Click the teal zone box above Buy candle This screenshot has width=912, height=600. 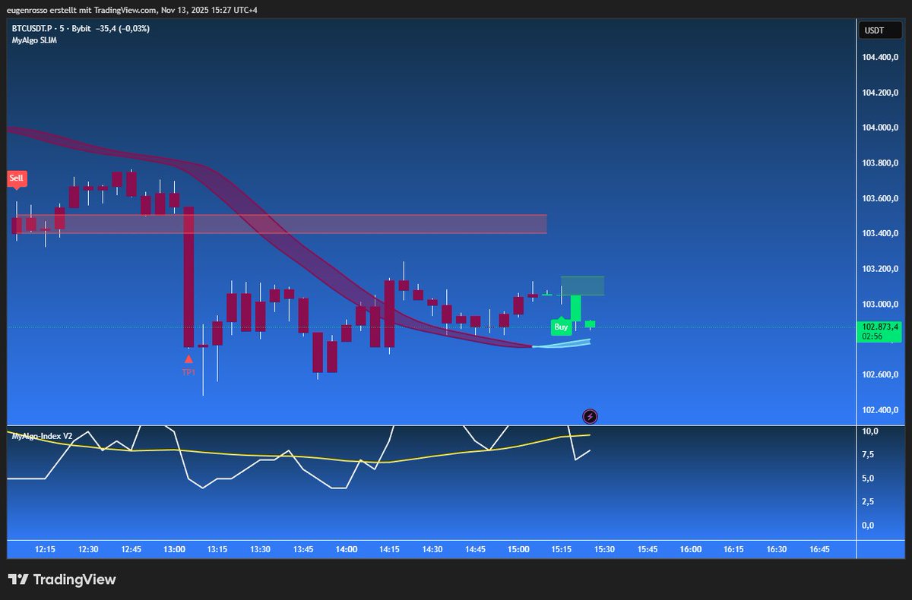coord(582,286)
